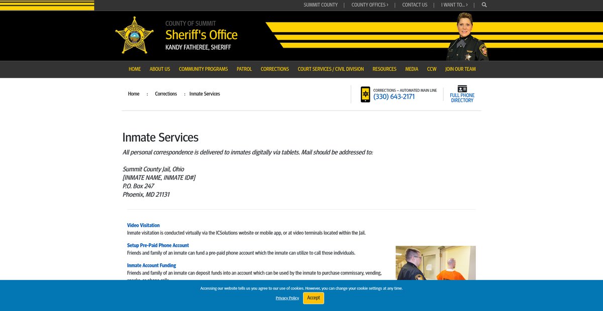The width and height of the screenshot is (603, 311).
Task: Click the Privacy Policy link in cookie banner
Action: pyautogui.click(x=287, y=298)
